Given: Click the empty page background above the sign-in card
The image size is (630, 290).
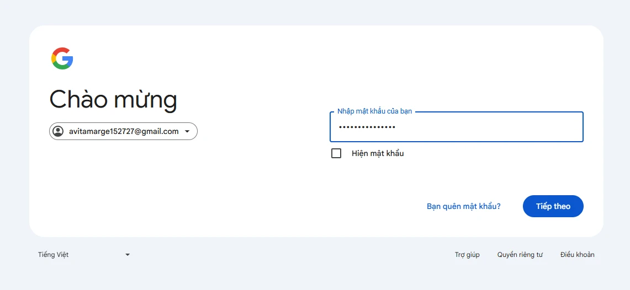Looking at the screenshot, I should pos(315,12).
